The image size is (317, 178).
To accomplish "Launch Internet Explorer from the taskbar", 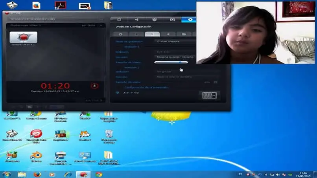I will click(68, 174).
